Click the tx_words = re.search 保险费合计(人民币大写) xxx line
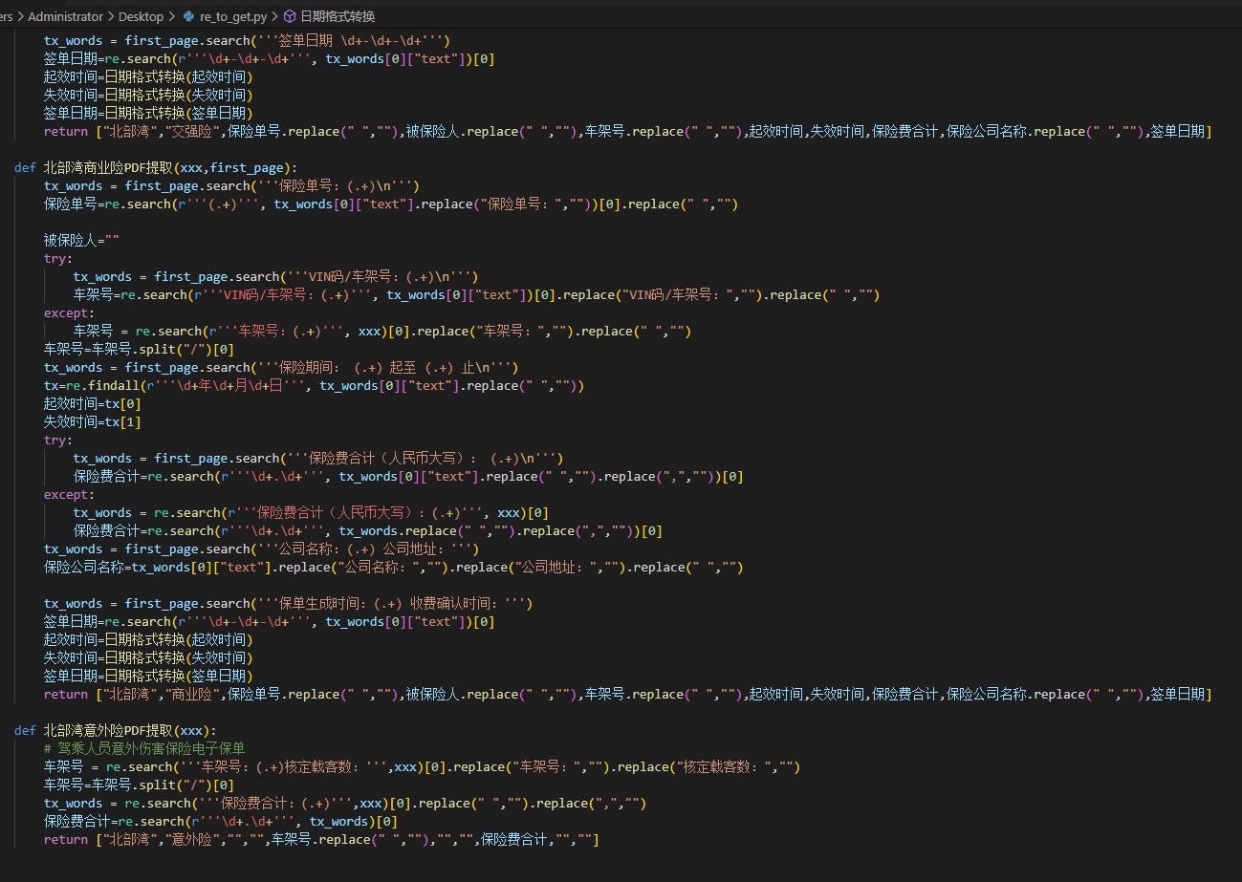Image resolution: width=1242 pixels, height=882 pixels. tap(311, 512)
